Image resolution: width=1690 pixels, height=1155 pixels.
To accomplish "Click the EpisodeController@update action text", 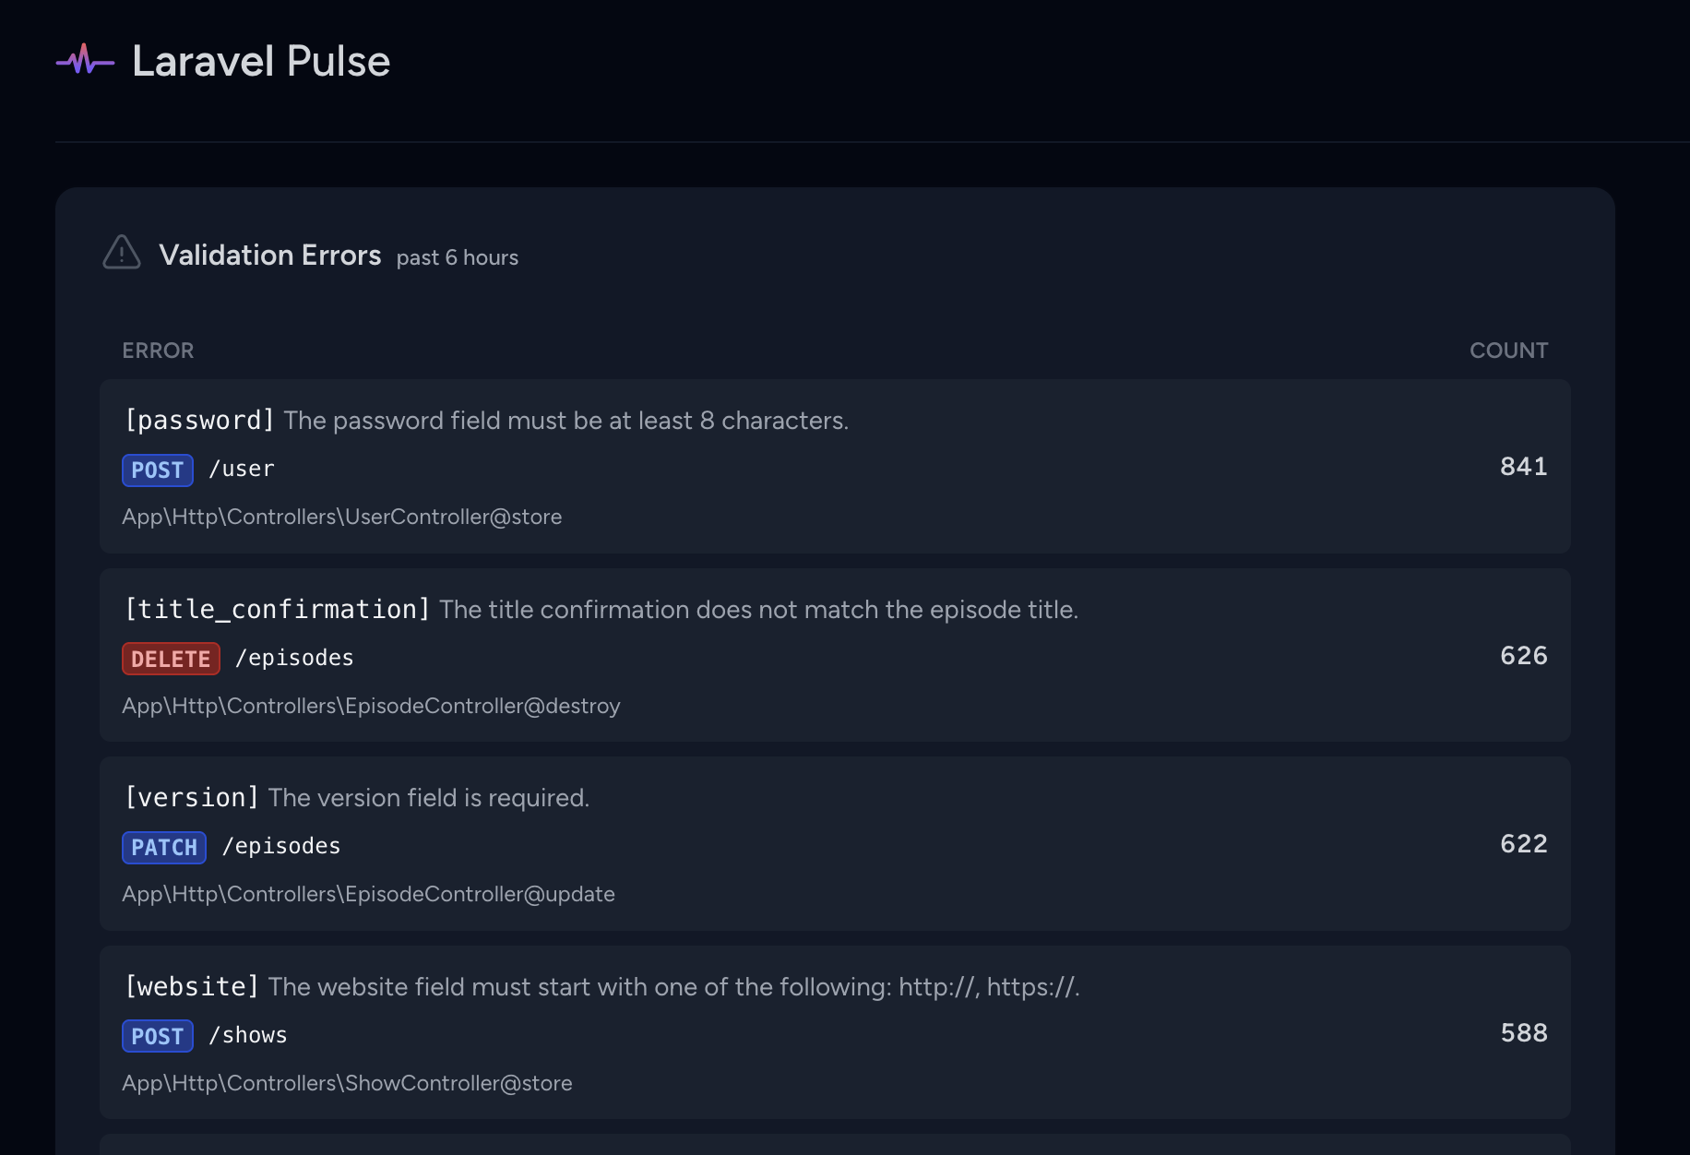I will tap(368, 894).
